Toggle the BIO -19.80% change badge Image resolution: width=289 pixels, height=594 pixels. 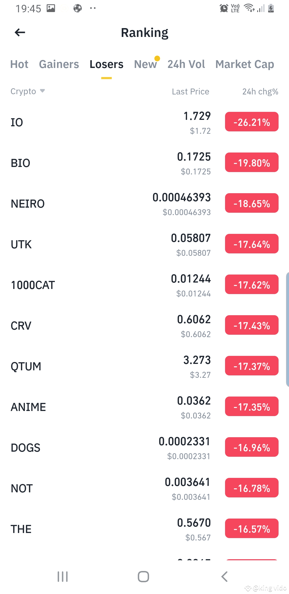point(252,162)
